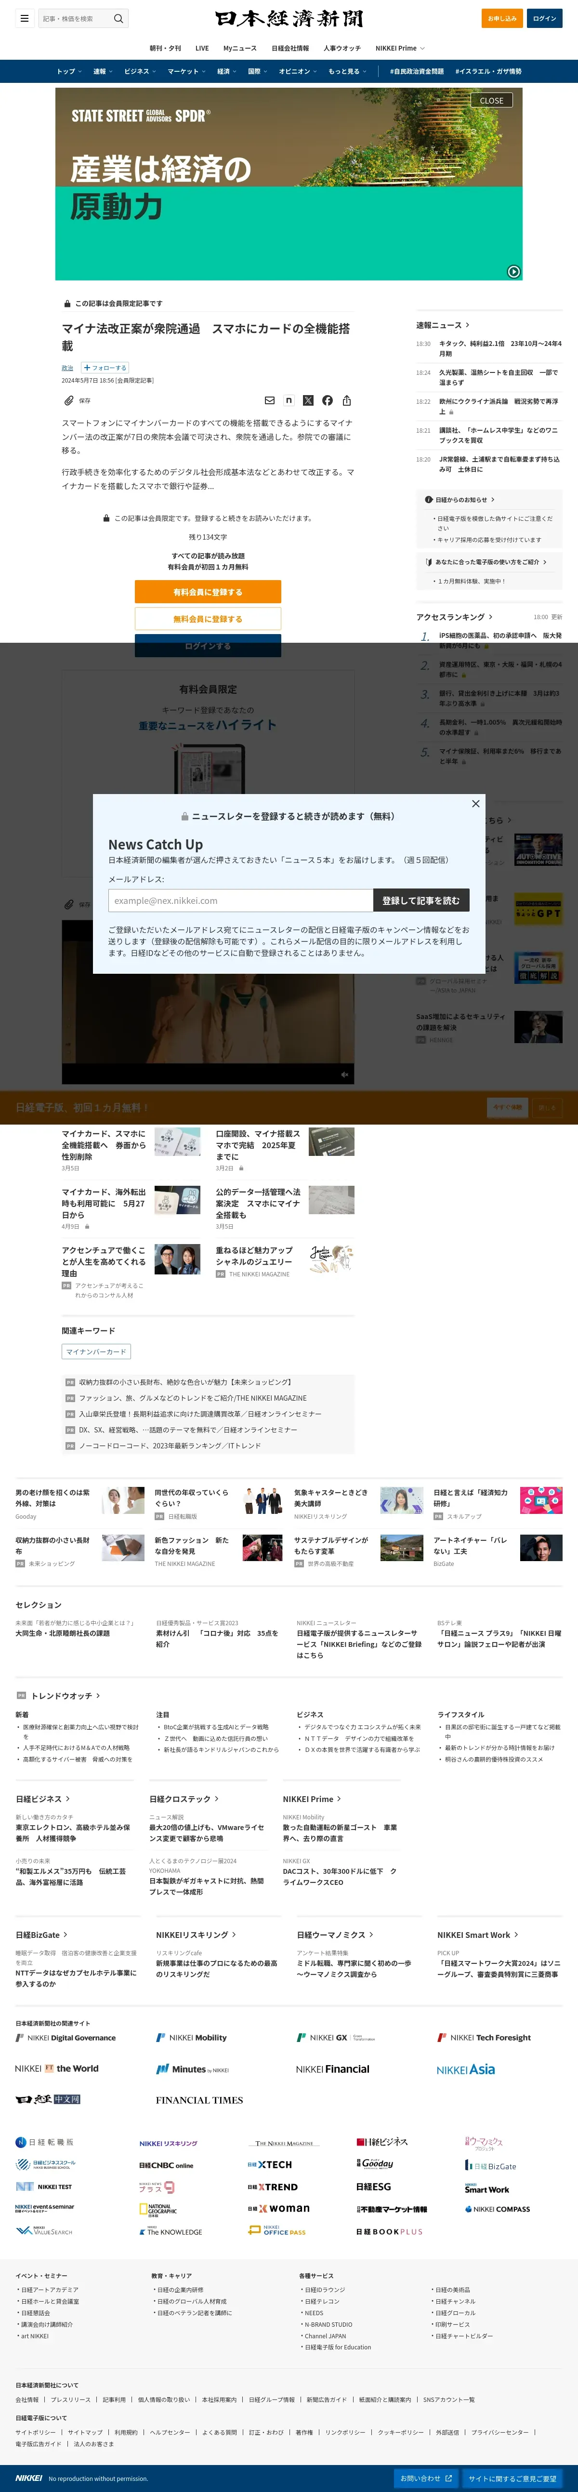
Task: Open the NIKKEI Digital Governance logo link
Action: coord(66,2037)
